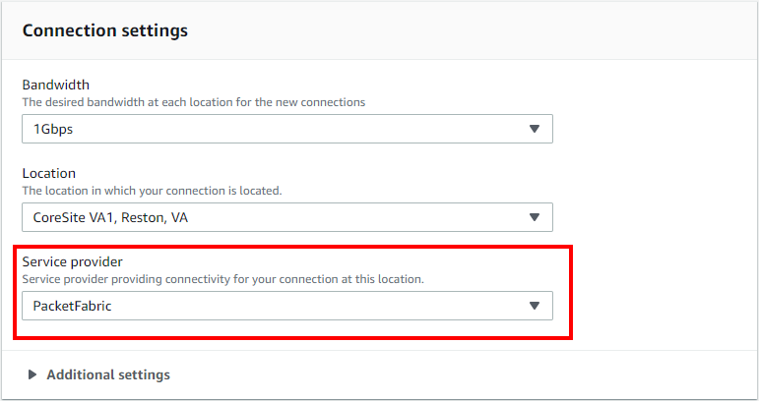Viewport: 759px width, 401px height.
Task: Click the Additional settings label text
Action: pos(108,374)
